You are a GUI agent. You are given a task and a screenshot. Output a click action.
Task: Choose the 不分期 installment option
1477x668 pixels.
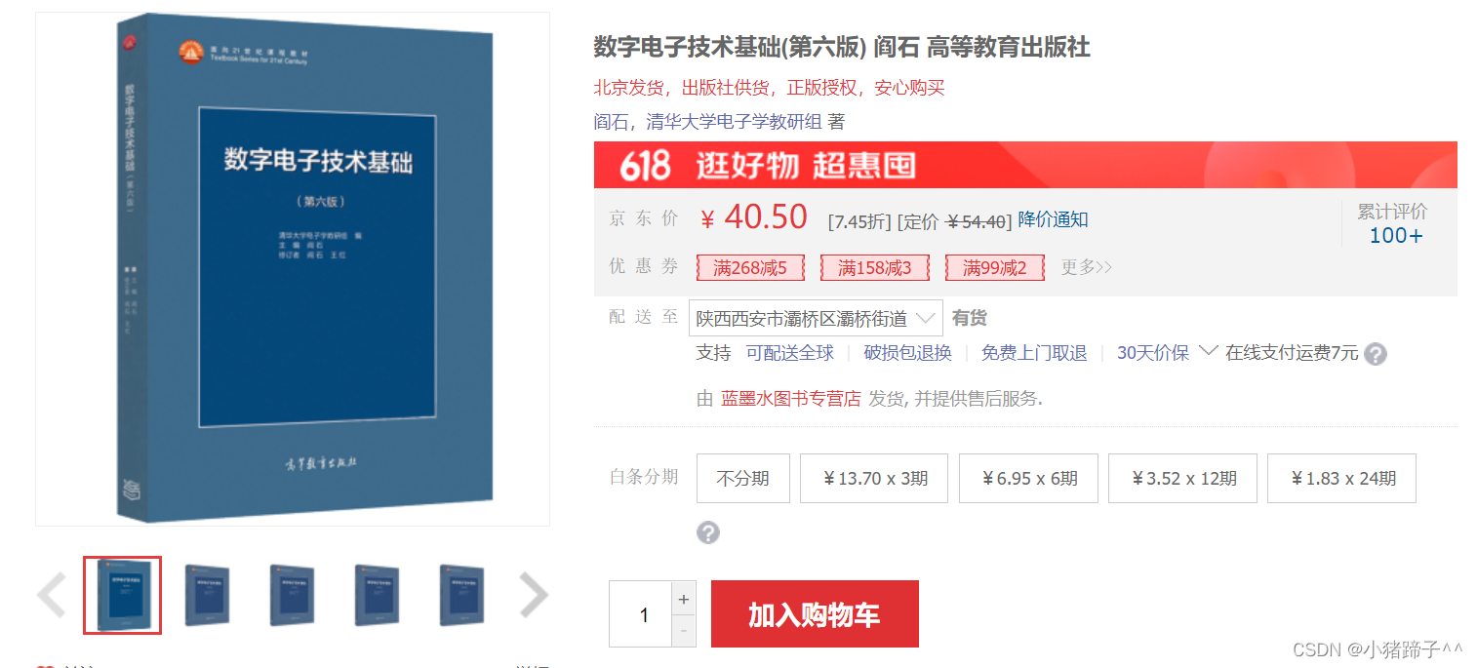[x=743, y=478]
